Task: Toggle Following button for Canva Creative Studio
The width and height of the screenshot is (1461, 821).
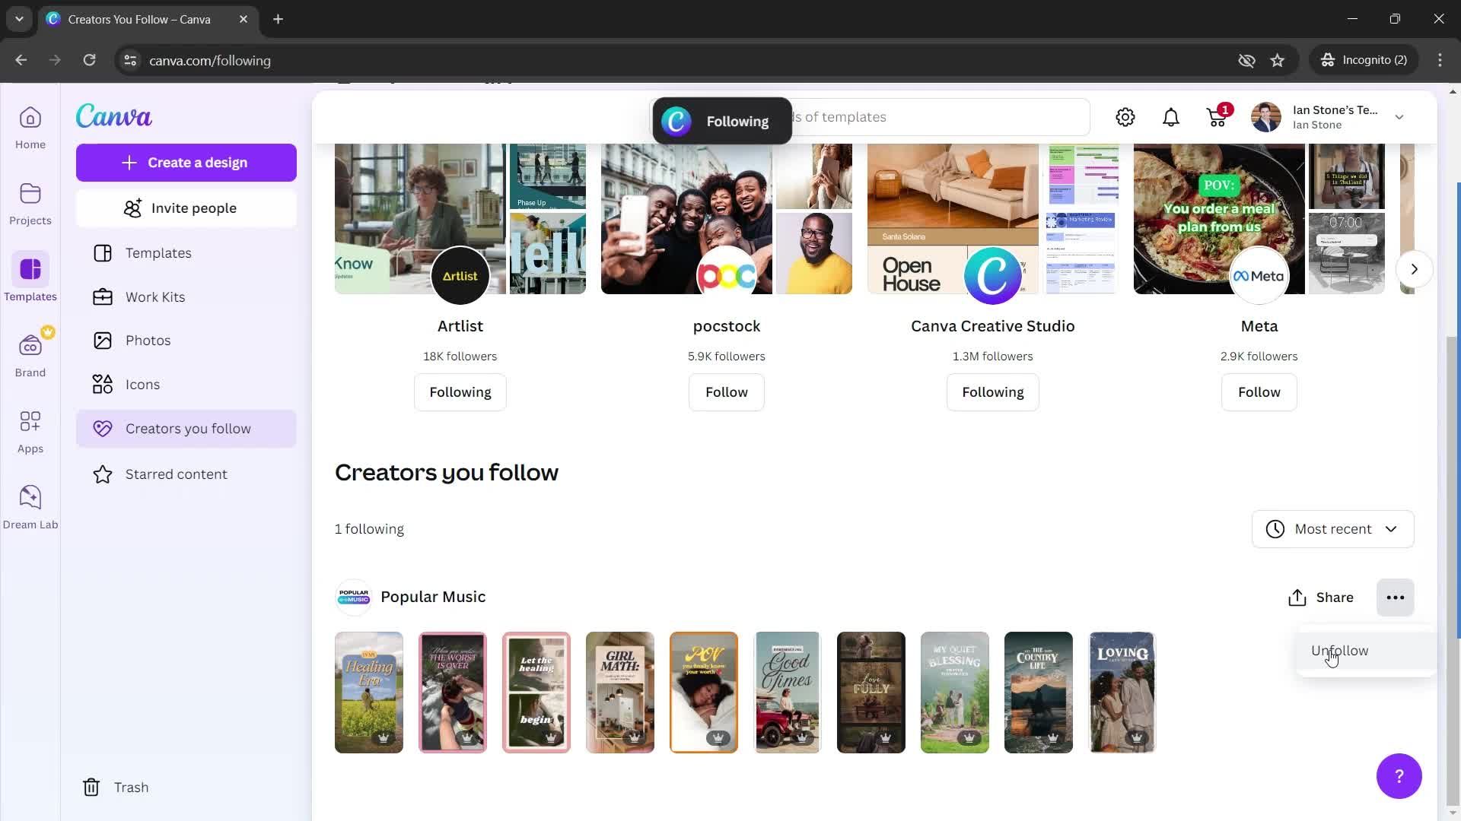Action: tap(992, 392)
